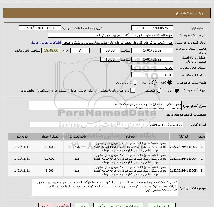Click the need date in row 2
This screenshot has width=214, height=207.
(22, 159)
